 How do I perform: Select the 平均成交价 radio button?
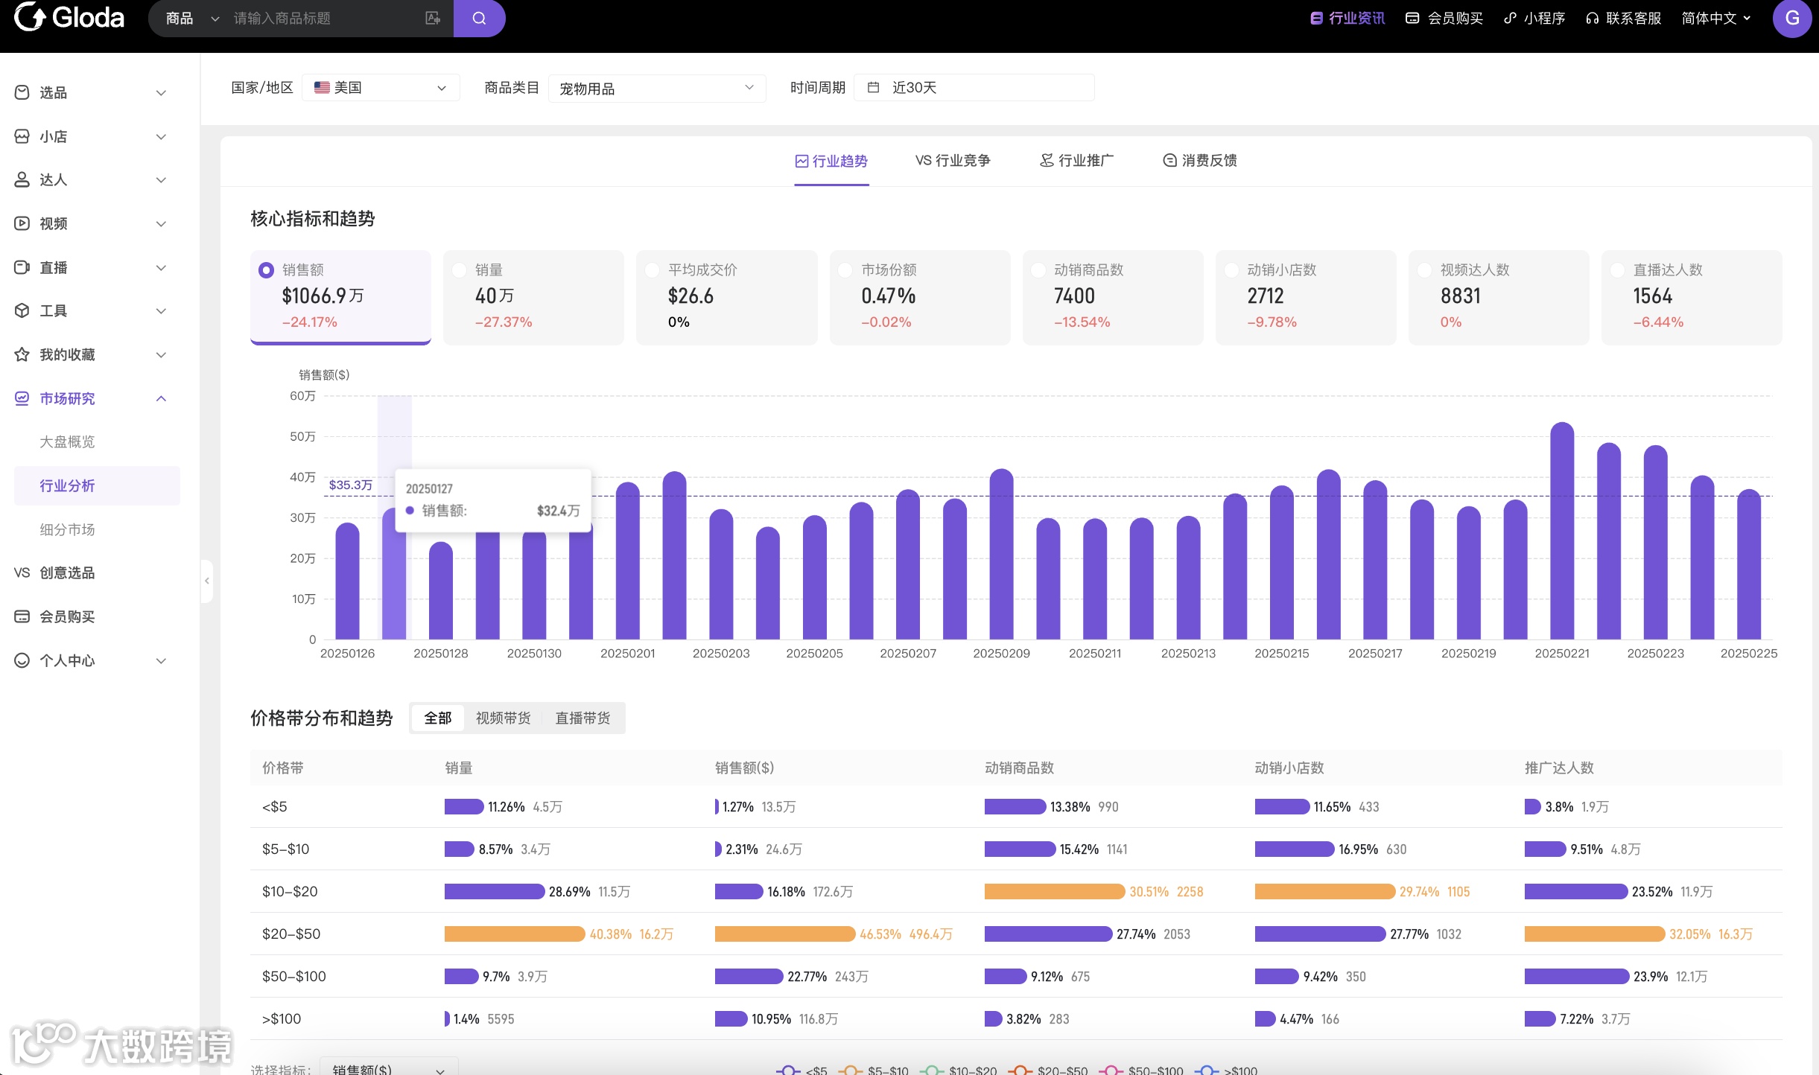653,270
